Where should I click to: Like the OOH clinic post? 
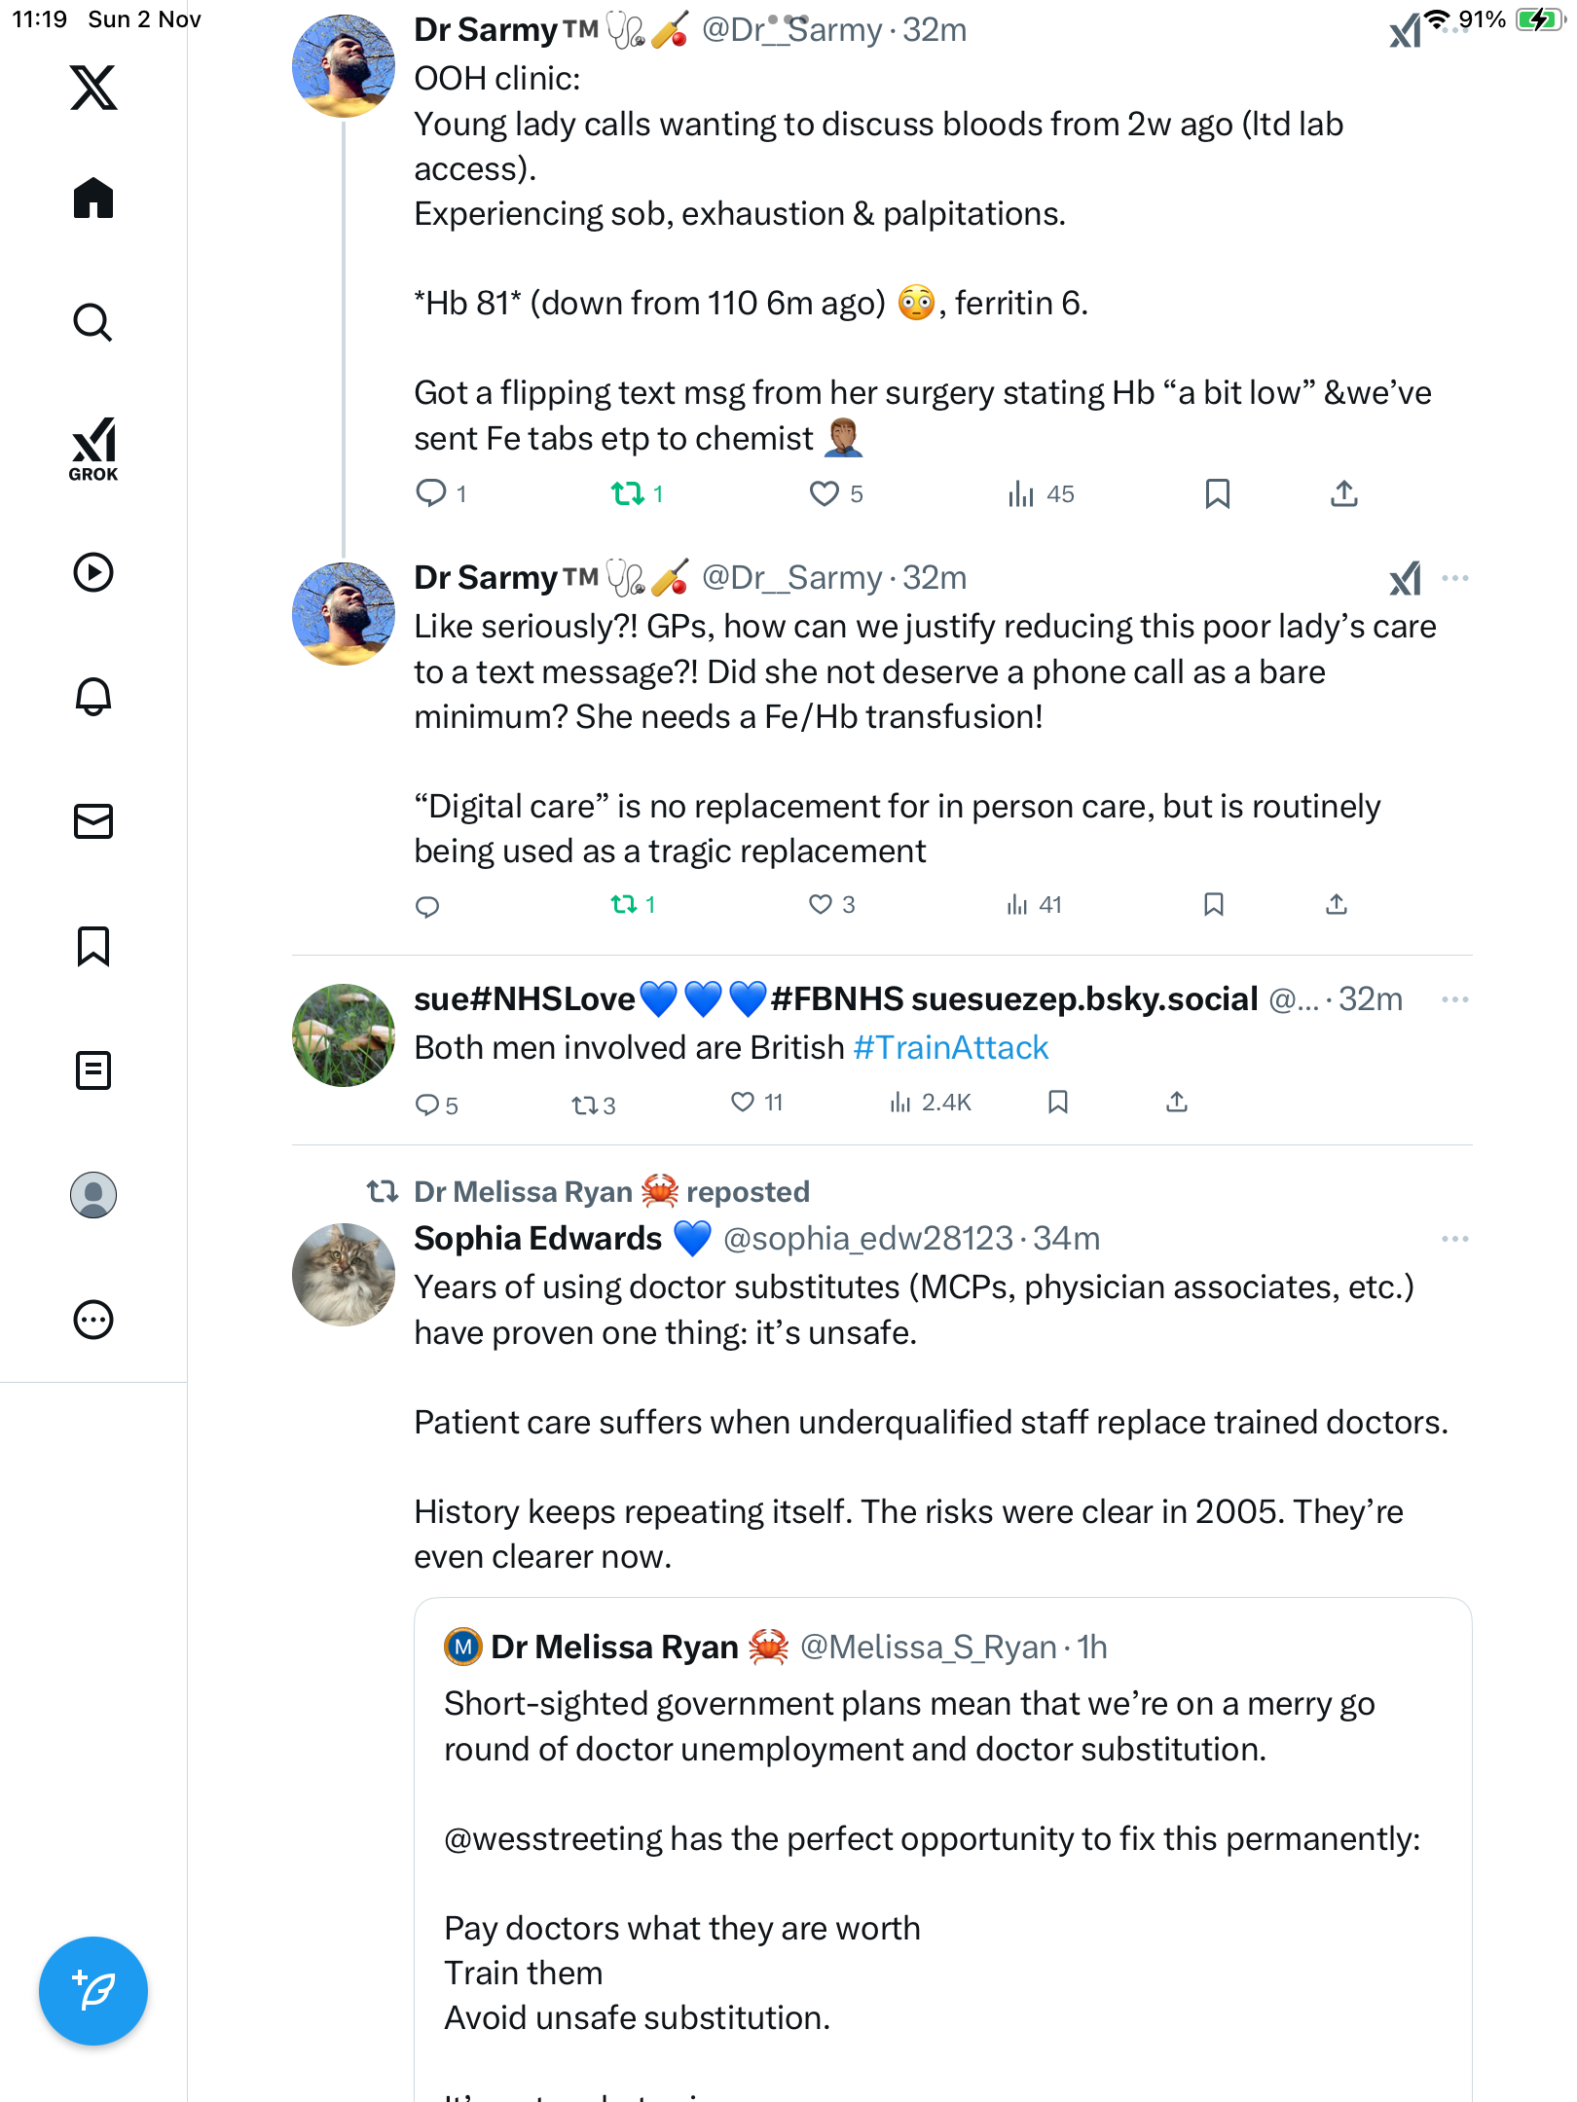point(825,493)
